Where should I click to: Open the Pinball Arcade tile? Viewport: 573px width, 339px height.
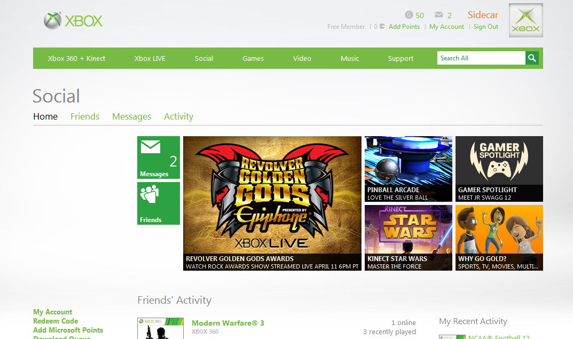408,169
